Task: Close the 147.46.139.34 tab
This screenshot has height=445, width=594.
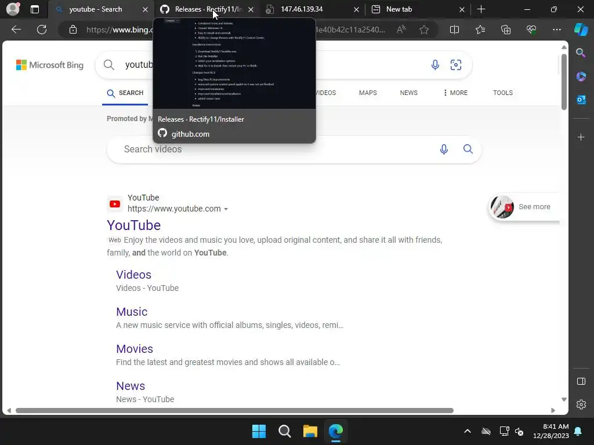Action: pyautogui.click(x=356, y=9)
